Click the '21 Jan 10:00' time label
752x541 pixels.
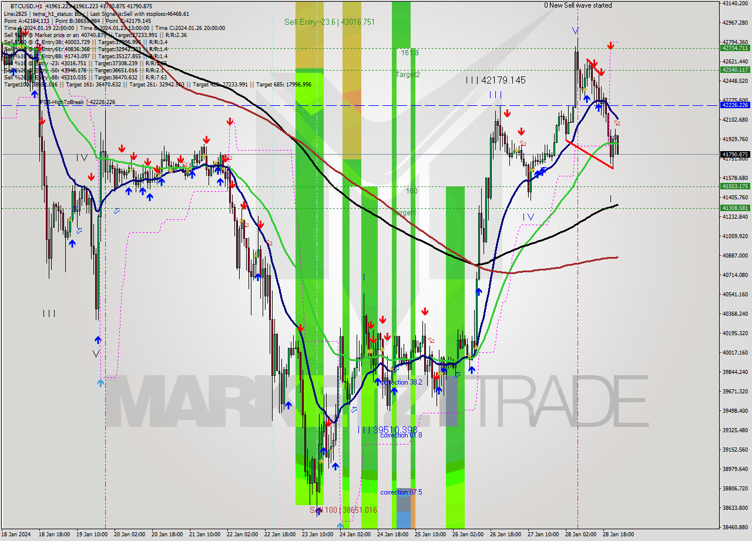coord(204,535)
